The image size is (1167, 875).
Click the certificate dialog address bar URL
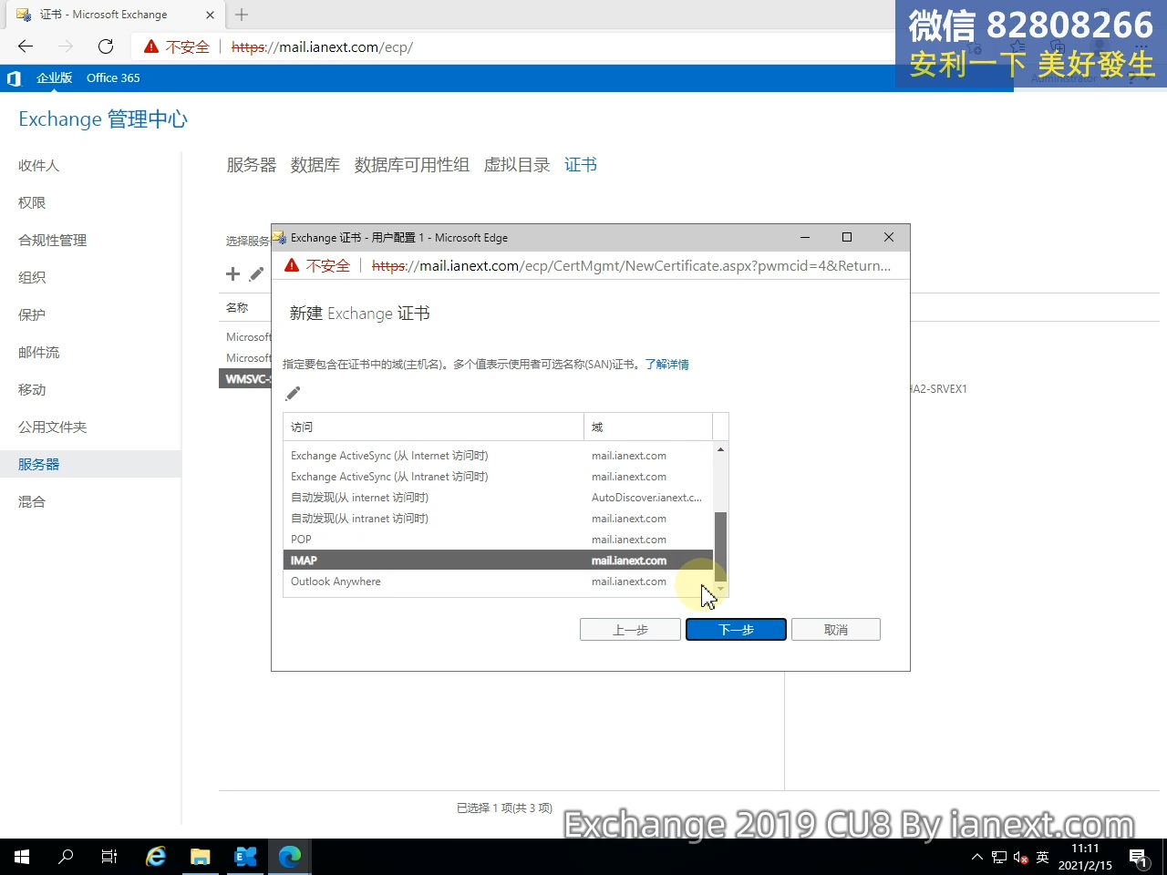pyautogui.click(x=631, y=266)
